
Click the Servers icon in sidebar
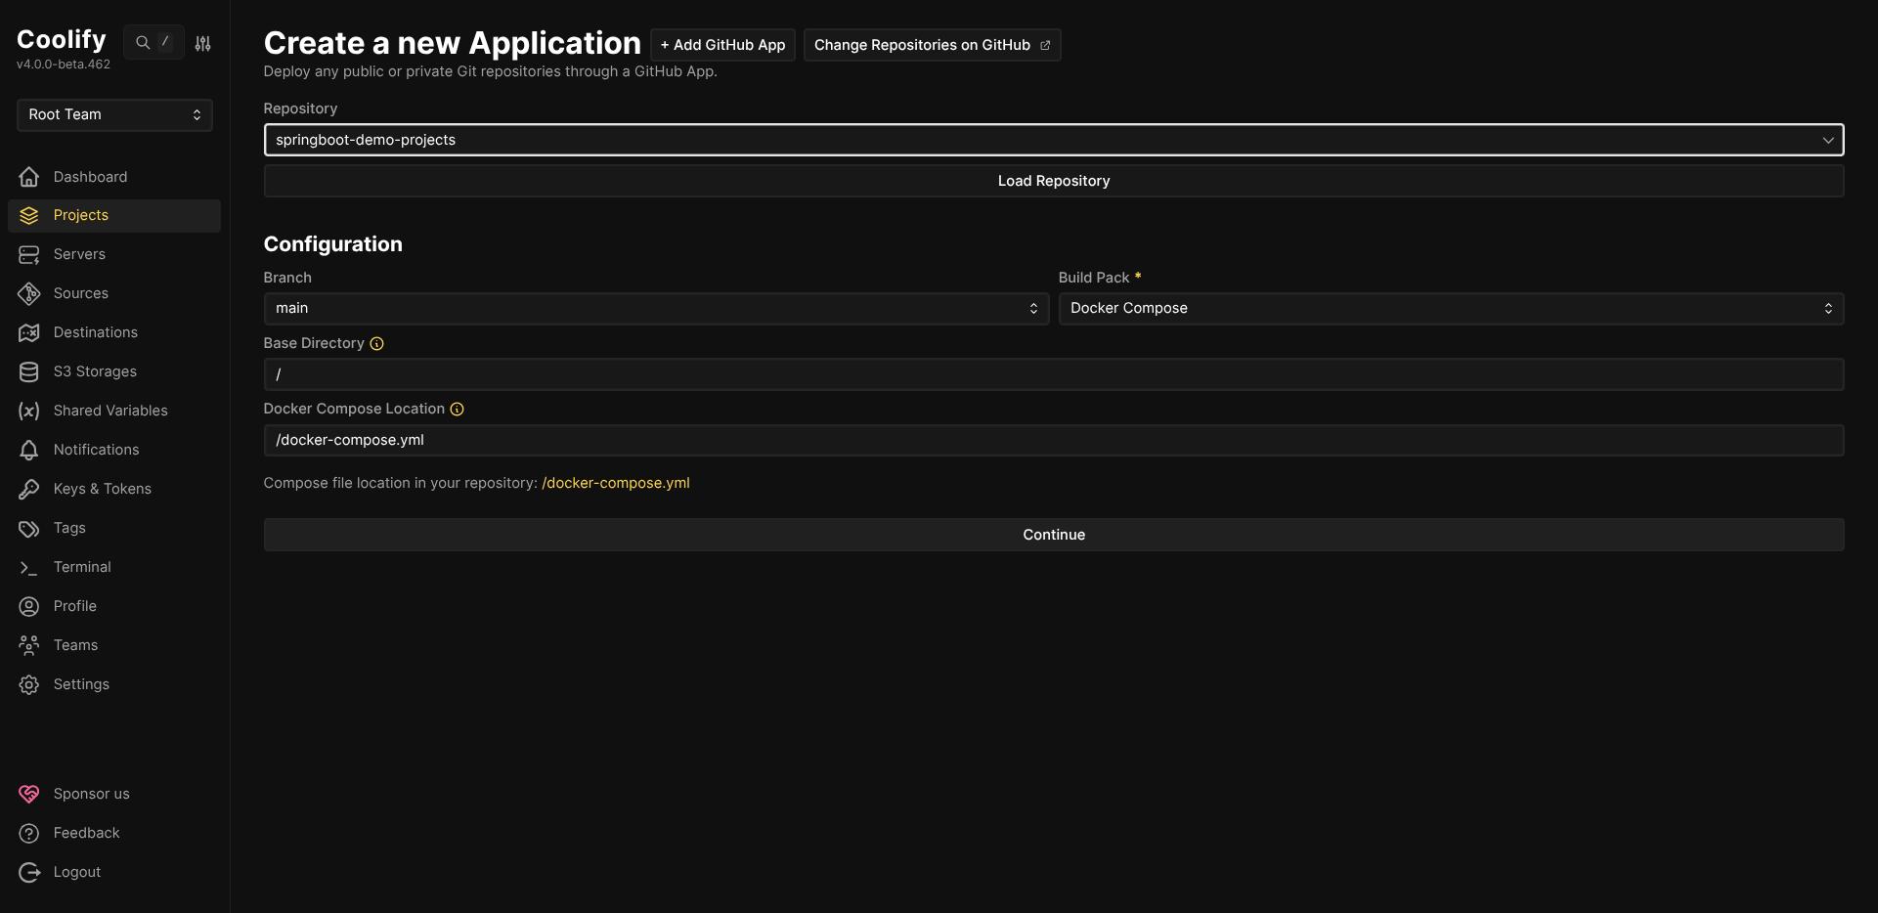[29, 254]
